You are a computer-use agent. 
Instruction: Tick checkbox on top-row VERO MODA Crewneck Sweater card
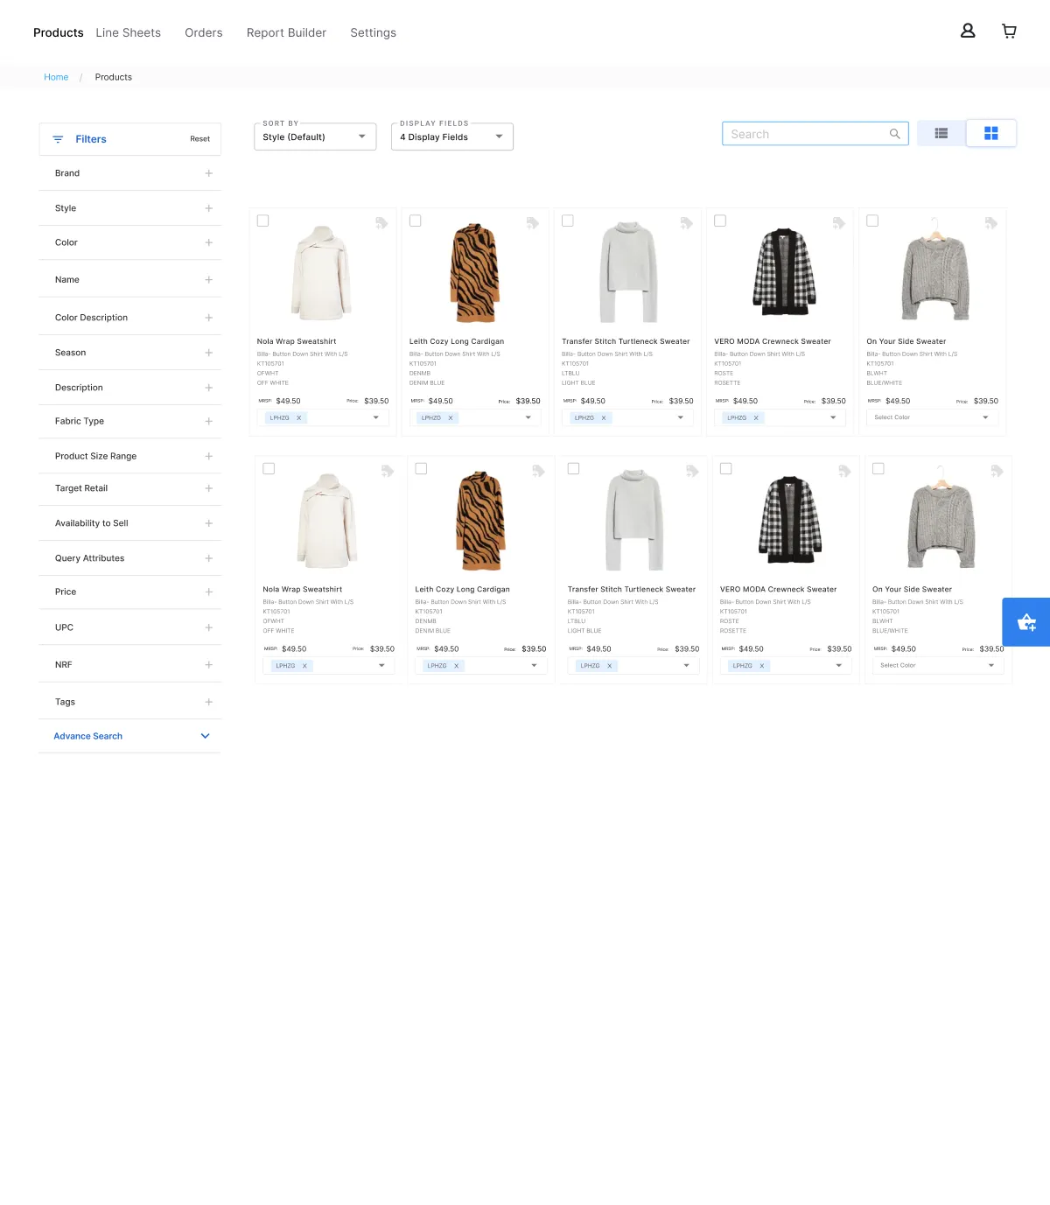pos(720,221)
